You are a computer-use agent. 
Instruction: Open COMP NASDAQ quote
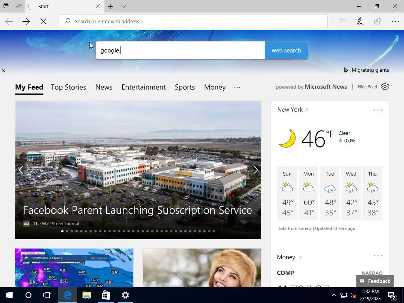(330, 273)
